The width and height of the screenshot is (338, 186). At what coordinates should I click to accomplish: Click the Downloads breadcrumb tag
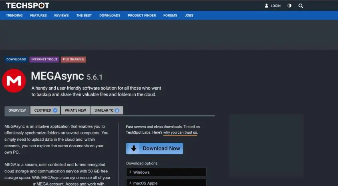point(16,60)
